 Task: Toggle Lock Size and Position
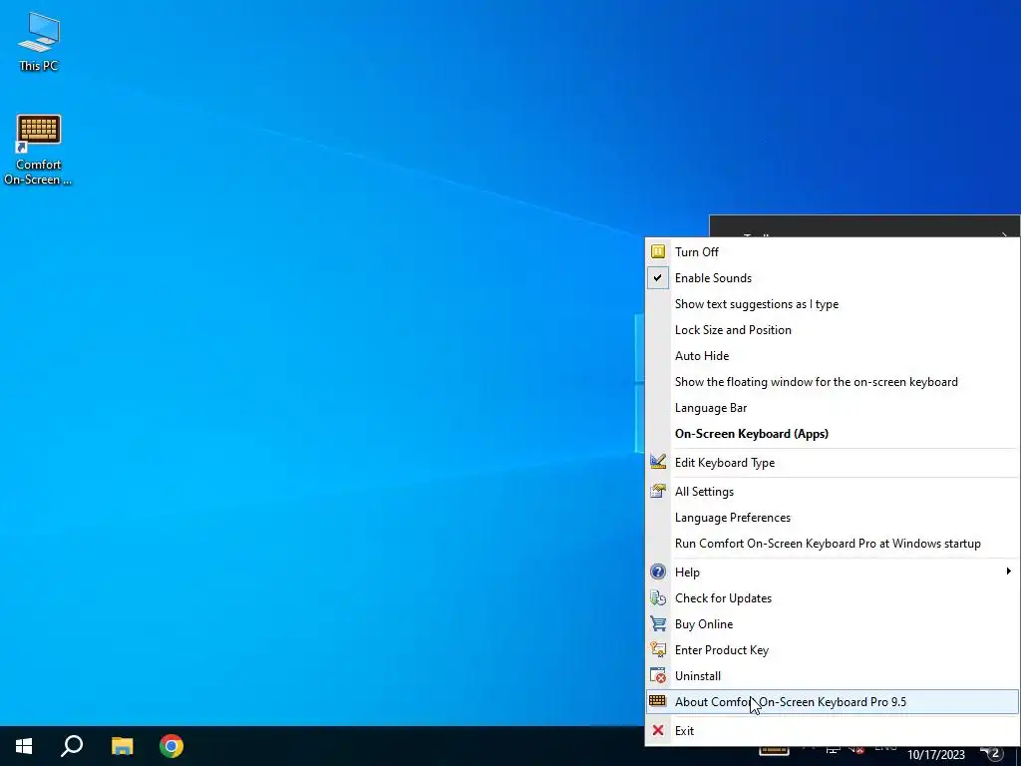pyautogui.click(x=833, y=330)
